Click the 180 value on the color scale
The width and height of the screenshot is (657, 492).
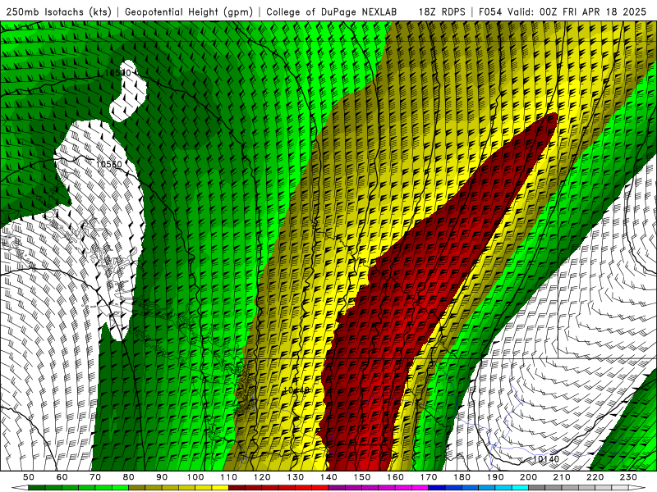[x=462, y=477]
